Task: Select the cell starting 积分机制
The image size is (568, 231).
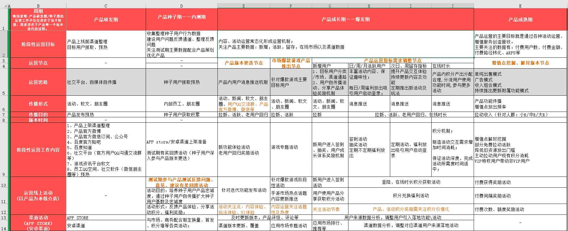Action: (x=452, y=150)
